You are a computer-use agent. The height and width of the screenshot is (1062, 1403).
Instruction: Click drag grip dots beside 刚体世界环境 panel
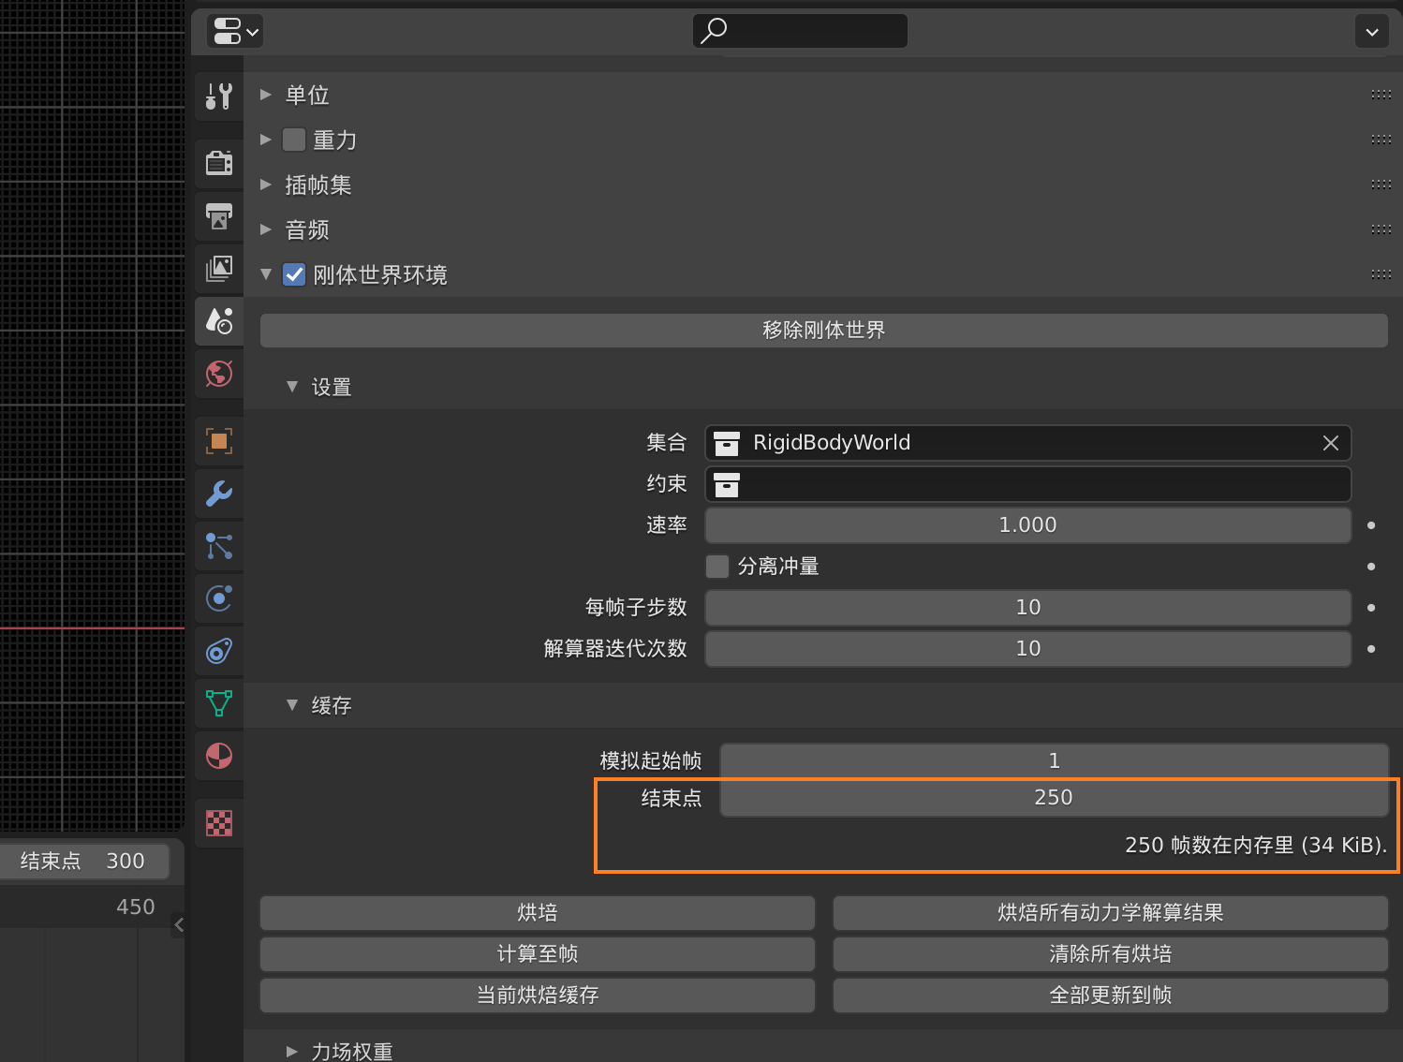click(1381, 274)
